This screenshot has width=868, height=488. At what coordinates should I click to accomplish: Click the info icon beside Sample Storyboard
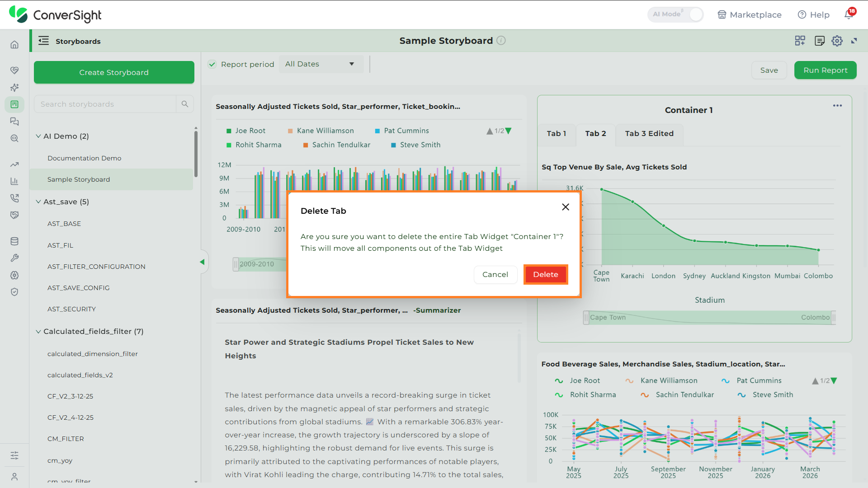[x=501, y=40]
